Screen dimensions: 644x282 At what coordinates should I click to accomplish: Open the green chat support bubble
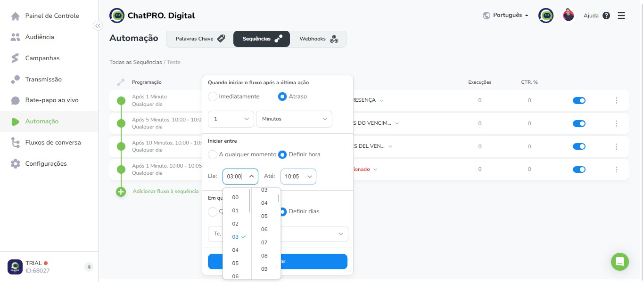[x=620, y=262]
